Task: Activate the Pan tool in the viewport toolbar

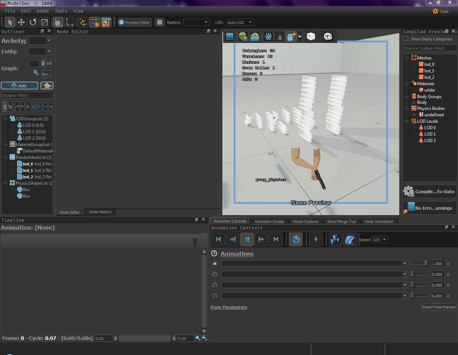Action: (268, 36)
